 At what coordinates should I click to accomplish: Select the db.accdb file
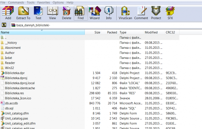point(11,103)
